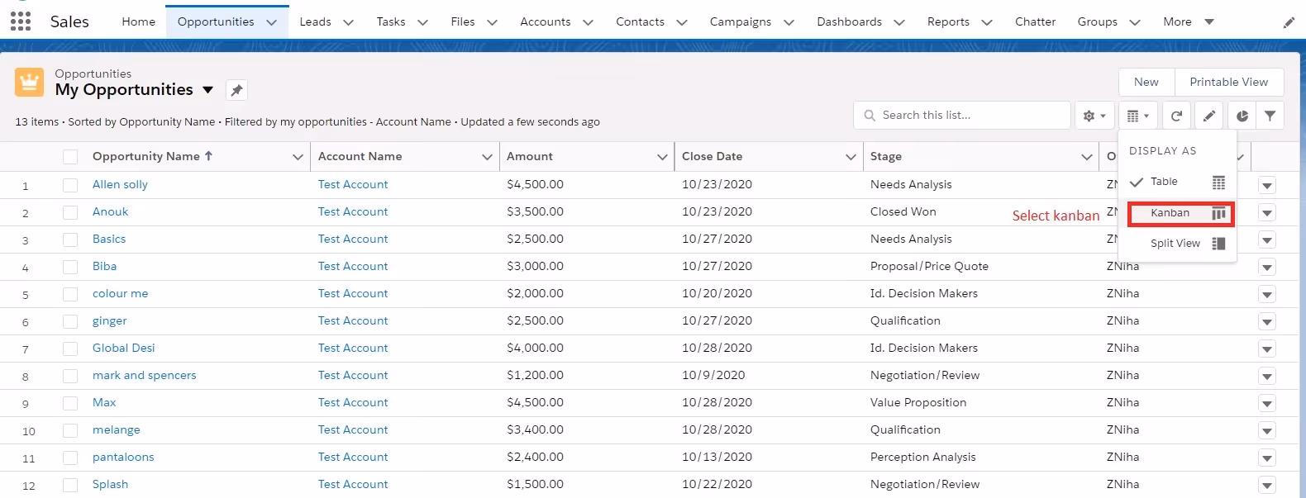Open the Campaigns tab
1306x498 pixels.
[x=741, y=21]
